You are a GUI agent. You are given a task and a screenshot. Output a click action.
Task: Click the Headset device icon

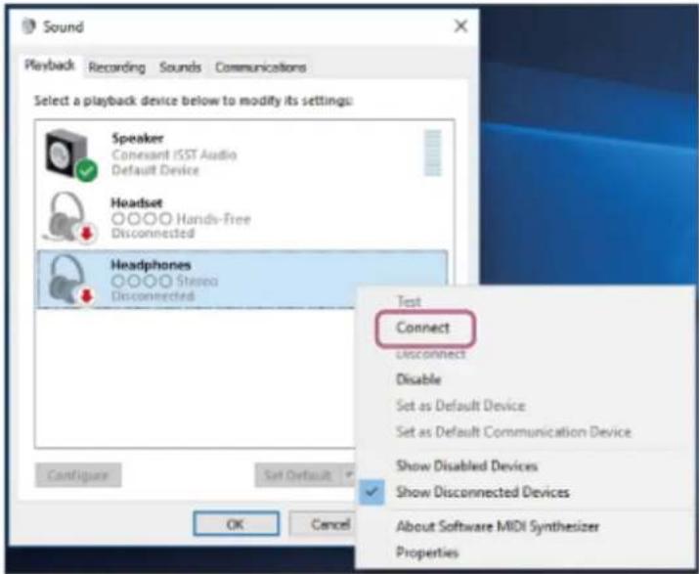[69, 217]
